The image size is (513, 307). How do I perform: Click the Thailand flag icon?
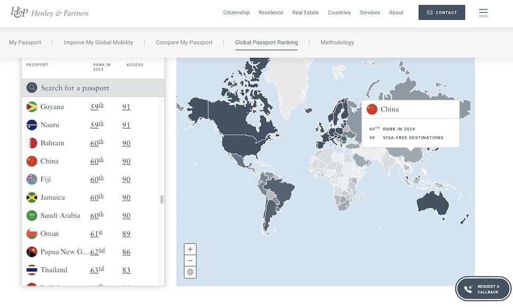(32, 270)
